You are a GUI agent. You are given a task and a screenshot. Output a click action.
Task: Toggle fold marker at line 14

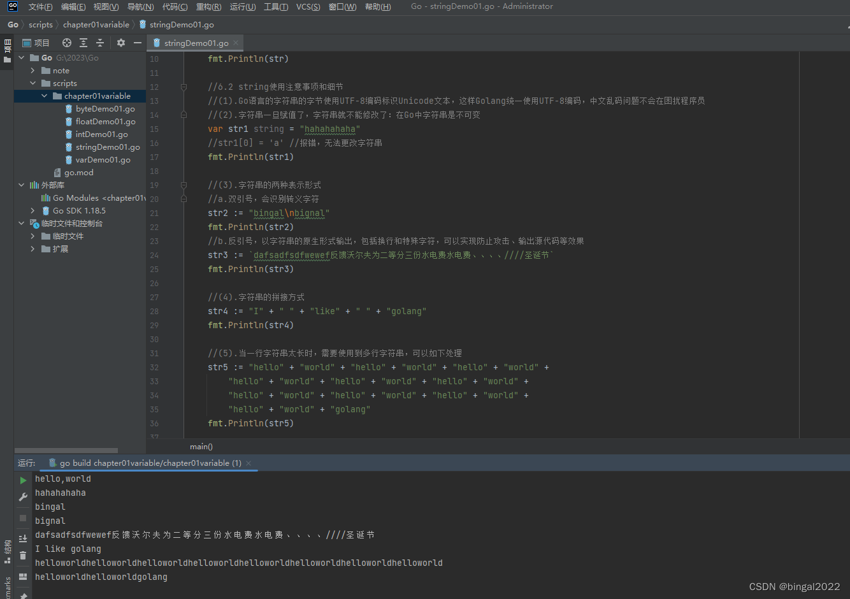click(184, 115)
